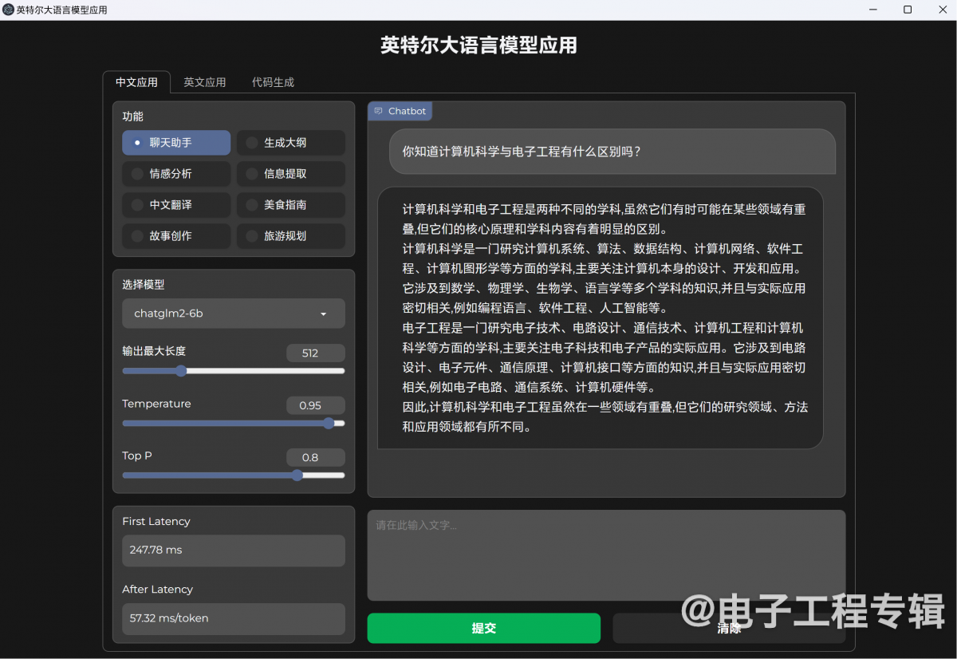Select the 情感分析 radio option
This screenshot has height=659, width=957.
[176, 174]
